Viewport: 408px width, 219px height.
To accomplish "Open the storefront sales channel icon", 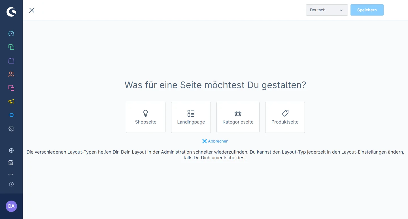I will click(x=11, y=163).
